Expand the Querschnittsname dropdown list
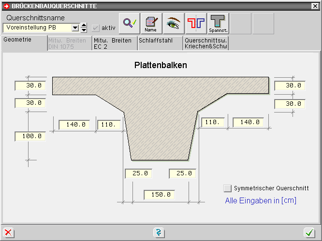The width and height of the screenshot is (322, 241). 75,28
